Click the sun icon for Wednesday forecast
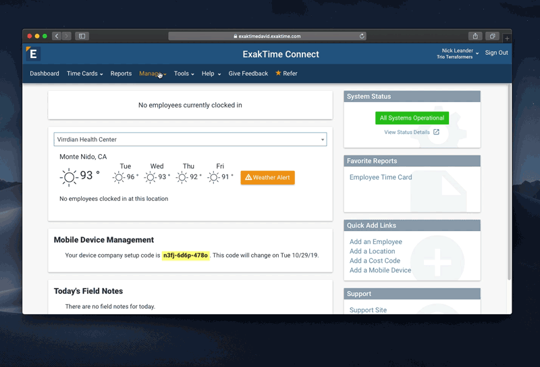540x367 pixels. pyautogui.click(x=151, y=177)
